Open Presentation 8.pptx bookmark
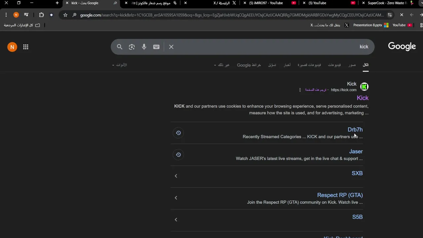Viewport: 423px width, 238px height. pyautogui.click(x=370, y=25)
